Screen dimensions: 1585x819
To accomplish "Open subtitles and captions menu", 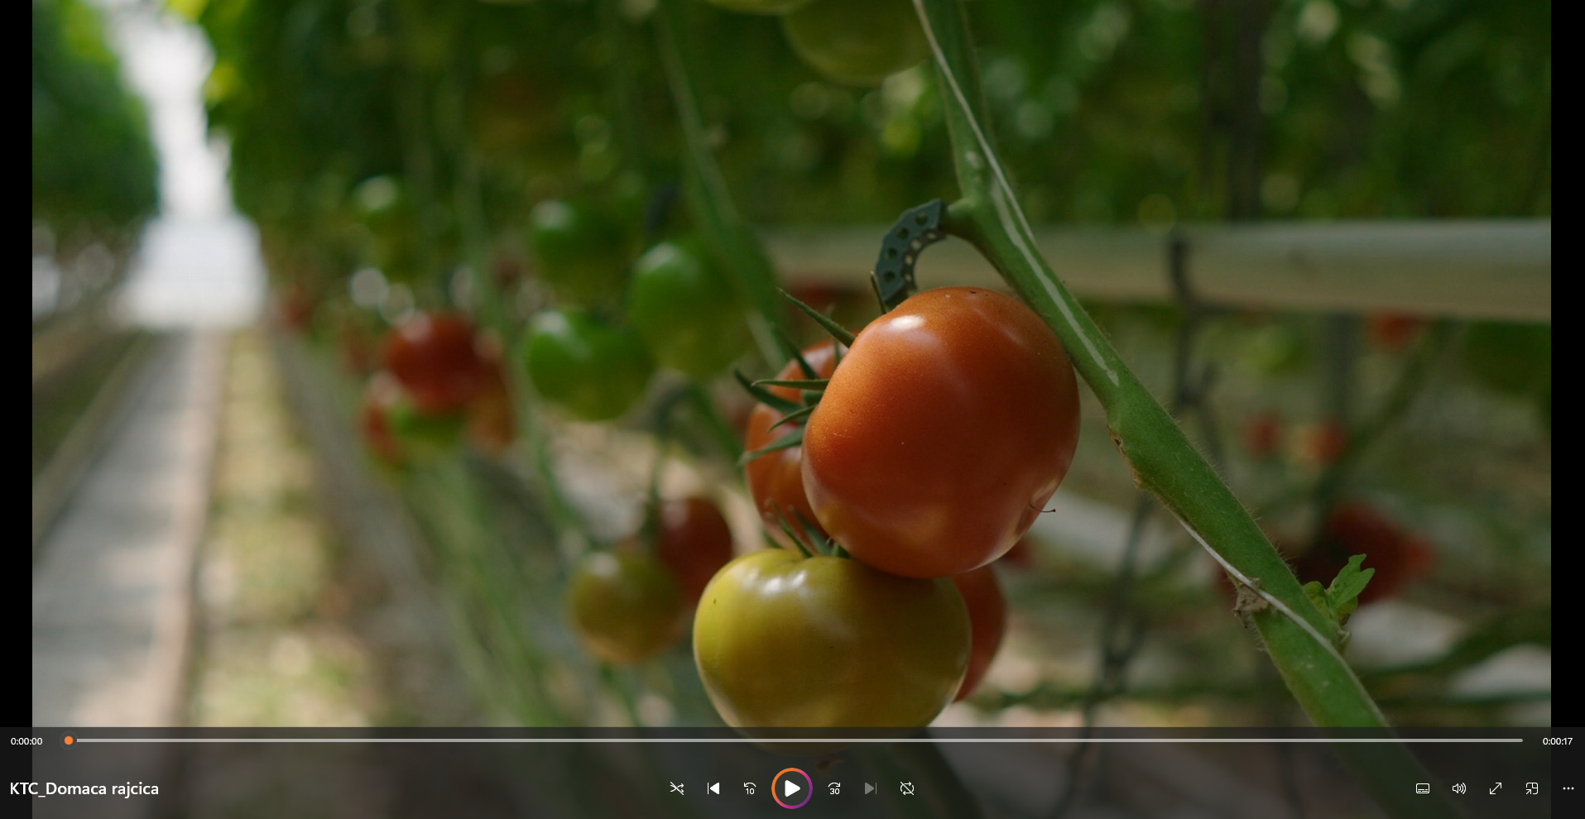I will point(1423,788).
